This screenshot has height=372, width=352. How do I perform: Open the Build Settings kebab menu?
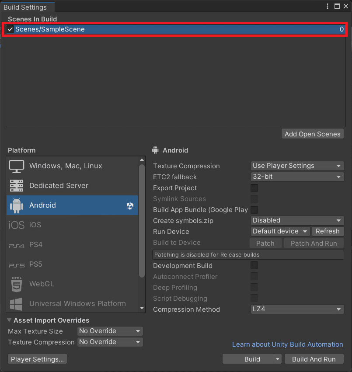point(328,6)
